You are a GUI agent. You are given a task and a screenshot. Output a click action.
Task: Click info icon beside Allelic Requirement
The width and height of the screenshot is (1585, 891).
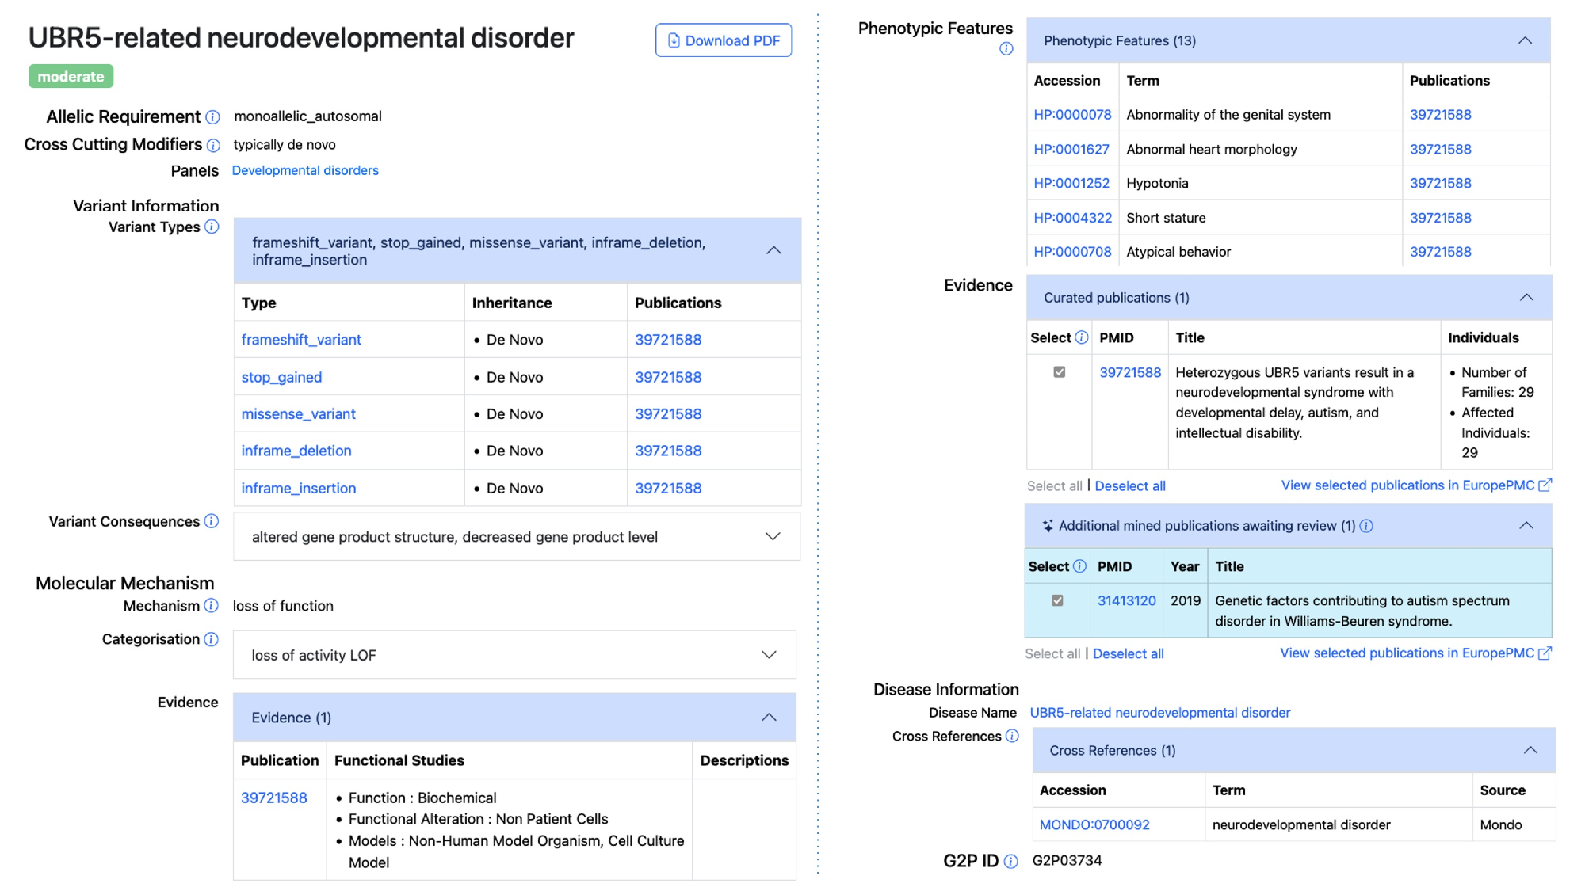coord(212,117)
